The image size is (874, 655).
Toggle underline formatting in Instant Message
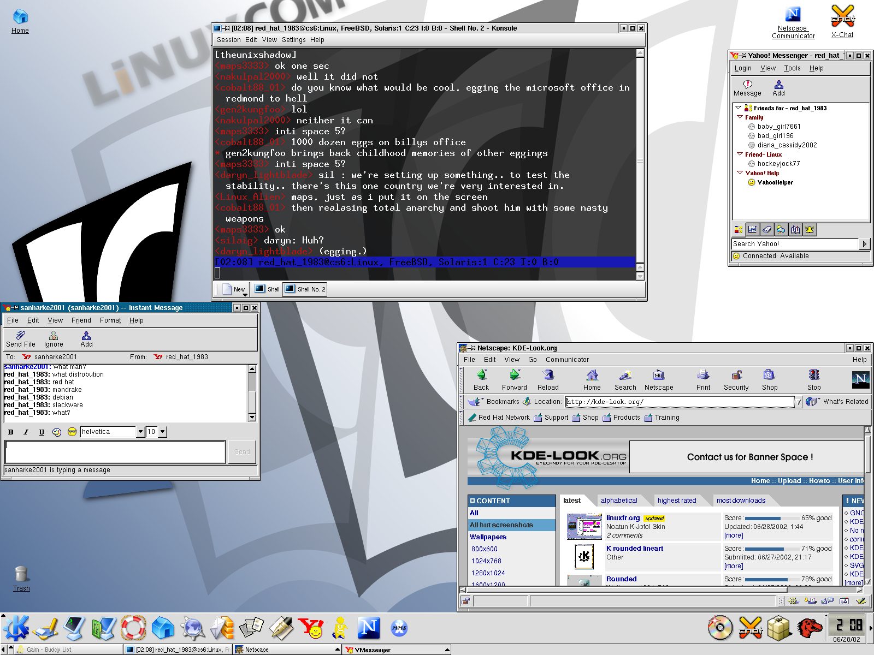tap(42, 432)
